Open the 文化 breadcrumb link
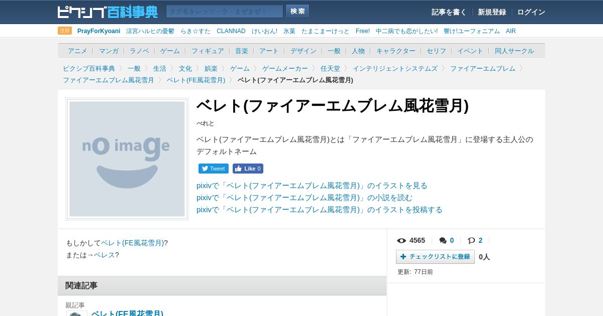The image size is (603, 316). pyautogui.click(x=185, y=68)
